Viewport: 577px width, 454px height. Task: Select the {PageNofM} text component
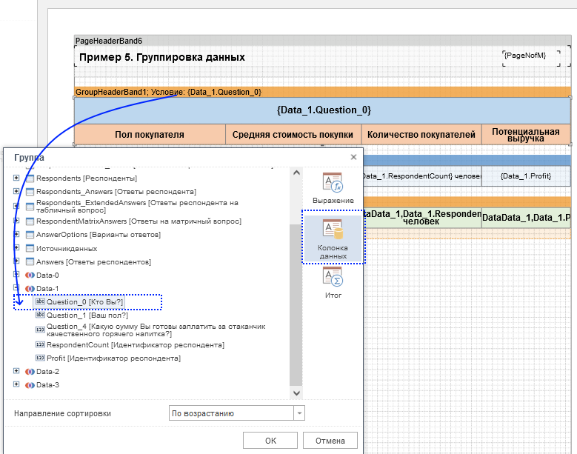(524, 56)
